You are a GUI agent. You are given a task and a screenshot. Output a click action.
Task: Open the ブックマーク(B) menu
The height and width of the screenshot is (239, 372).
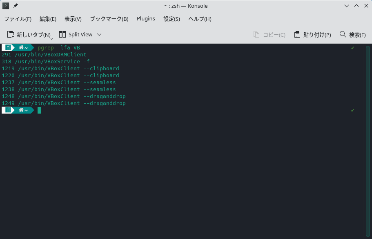click(109, 19)
